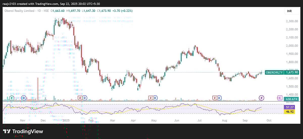Image resolution: width=303 pixels, height=139 pixels.
Task: Click the high price H1,697.70 value
Action: (73, 11)
